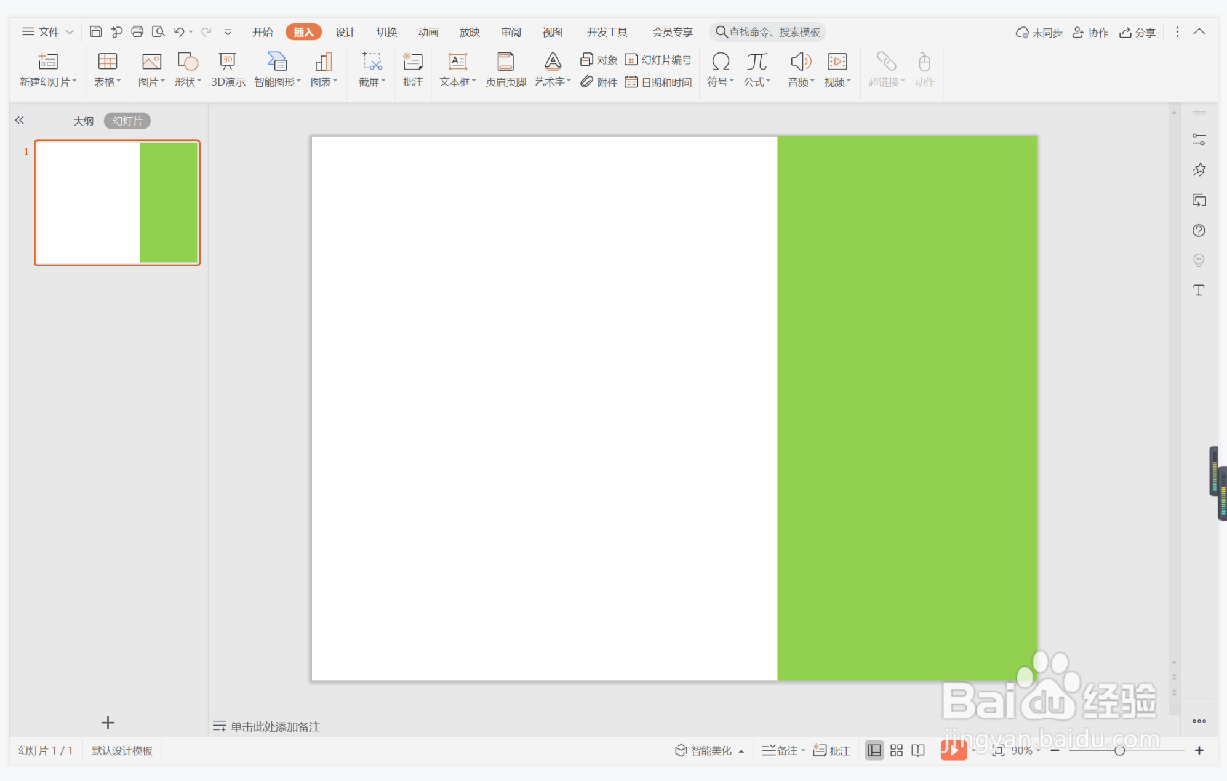
Task: Open the slideshow play options dropdown arrow
Action: point(973,750)
